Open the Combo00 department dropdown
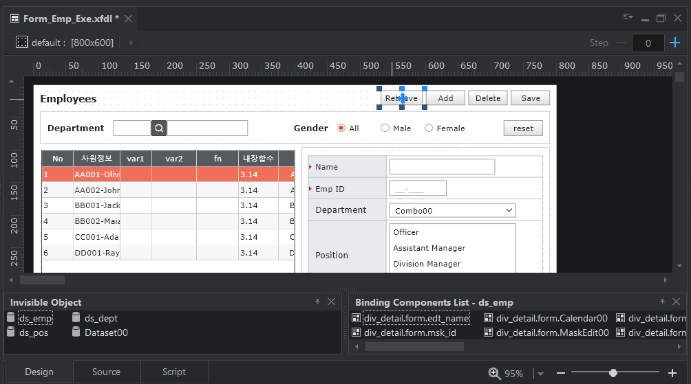The width and height of the screenshot is (691, 384). (509, 210)
